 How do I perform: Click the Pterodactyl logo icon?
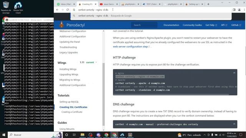pyautogui.click(x=61, y=25)
